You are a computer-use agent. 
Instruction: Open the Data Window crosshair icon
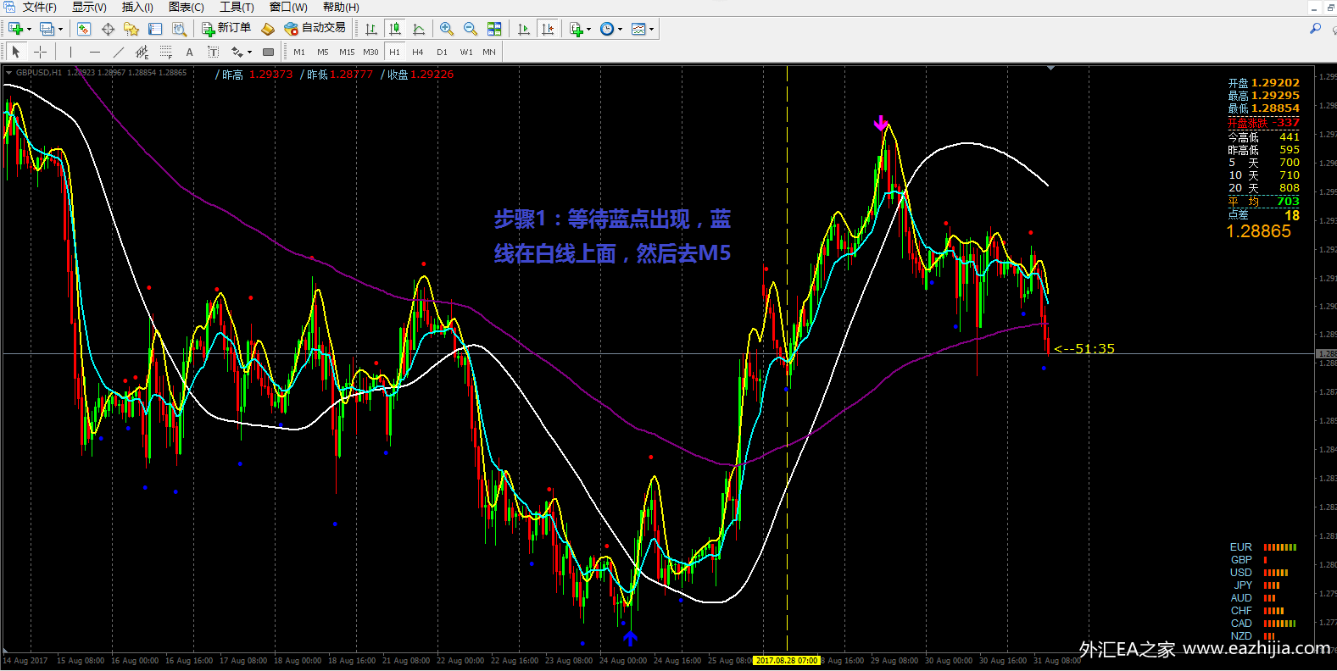pos(108,29)
